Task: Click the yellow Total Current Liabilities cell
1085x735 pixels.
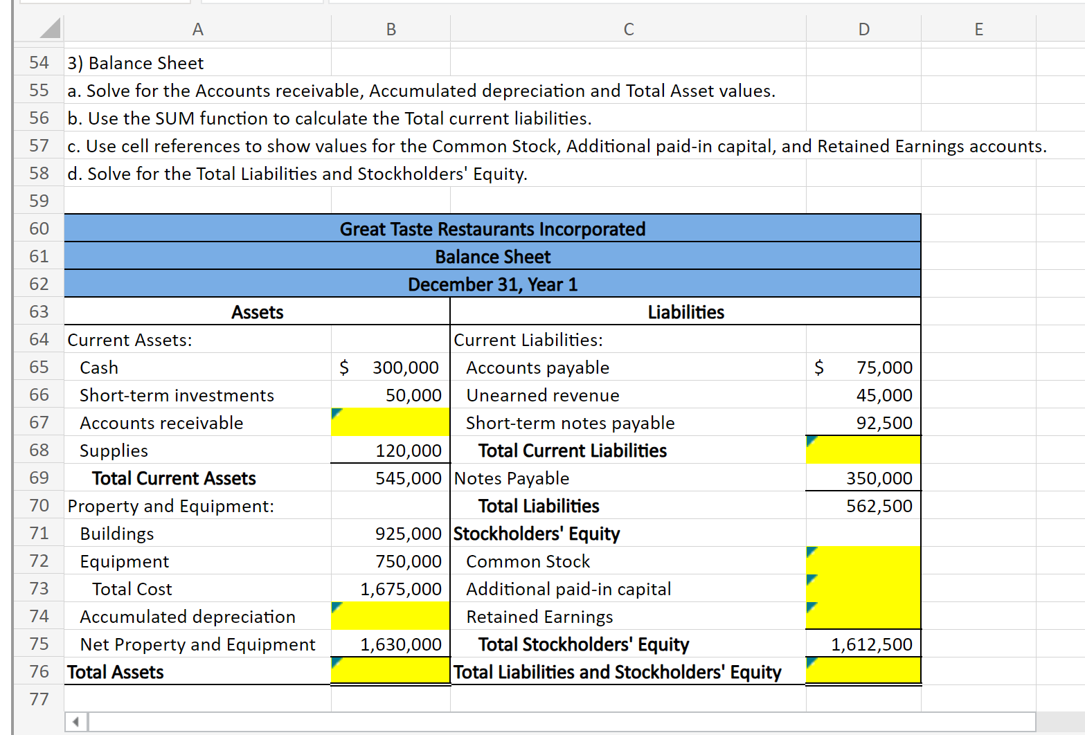Action: click(863, 450)
